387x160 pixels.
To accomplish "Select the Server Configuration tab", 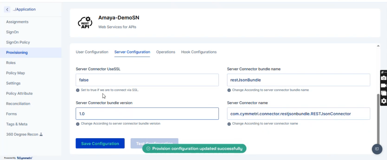I will [132, 52].
